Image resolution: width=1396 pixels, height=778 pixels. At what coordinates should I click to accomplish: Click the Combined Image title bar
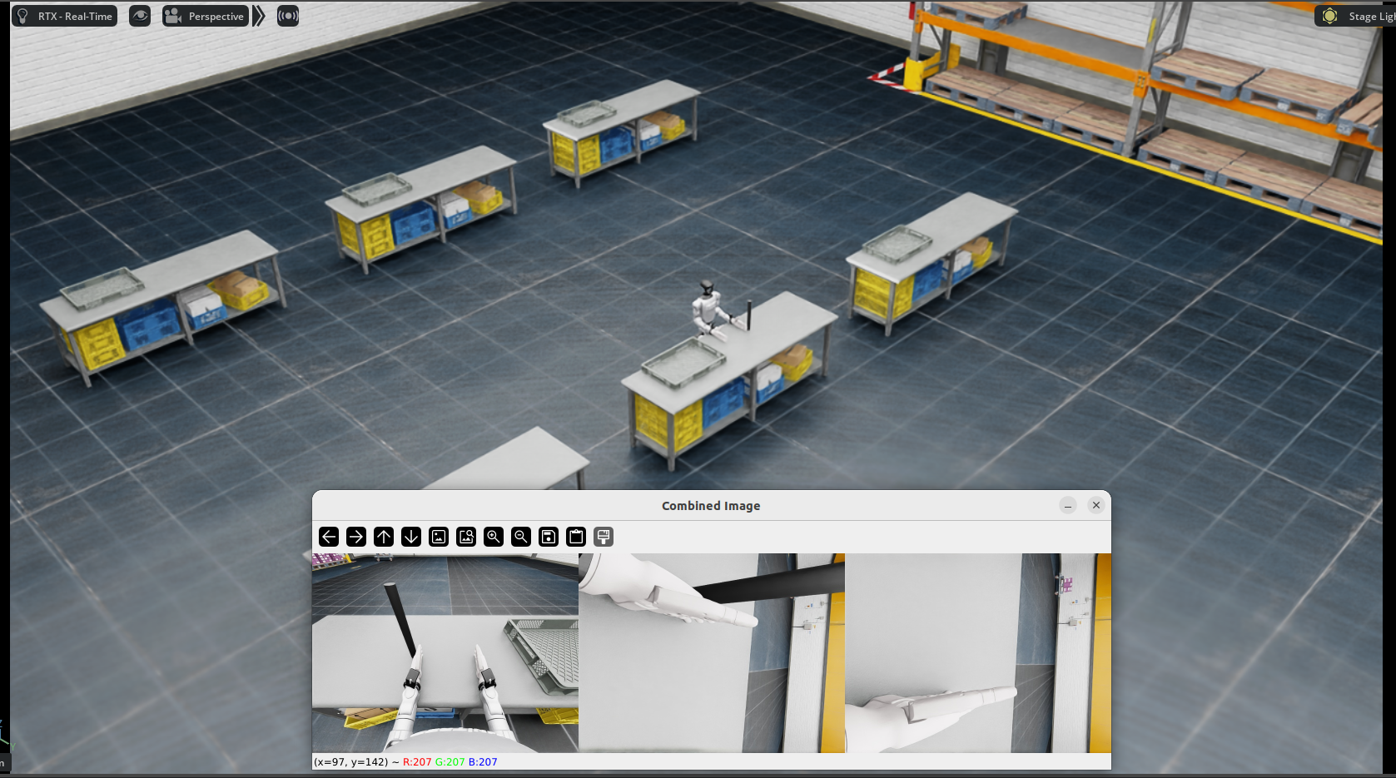710,506
